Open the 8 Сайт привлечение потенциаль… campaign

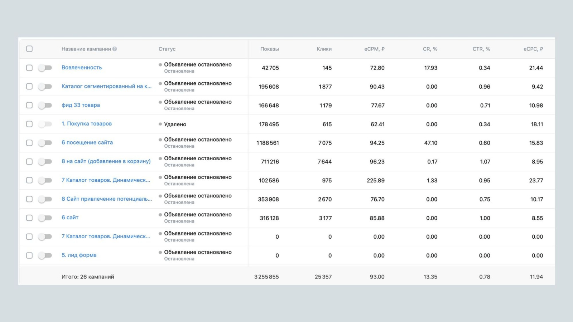107,199
